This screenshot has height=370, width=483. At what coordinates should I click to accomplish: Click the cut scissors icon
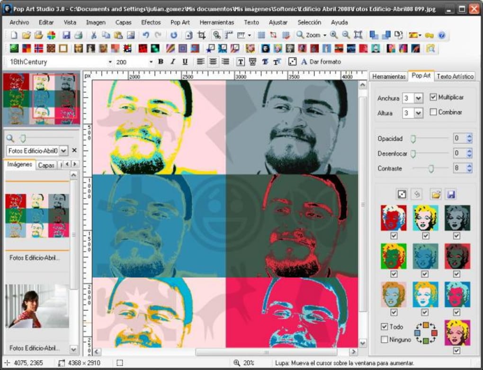click(94, 35)
